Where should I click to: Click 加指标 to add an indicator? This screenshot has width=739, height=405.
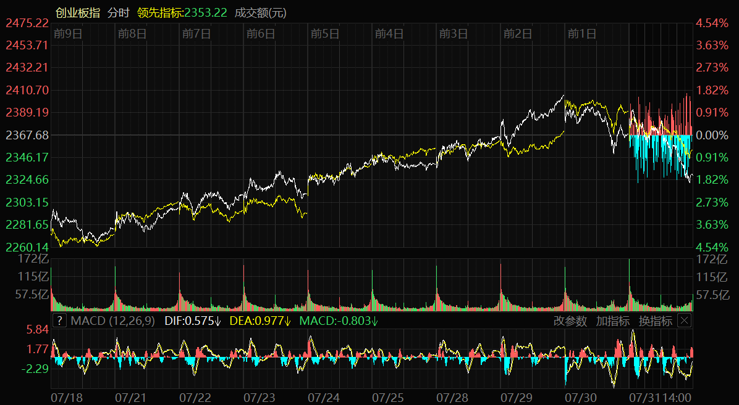(612, 321)
